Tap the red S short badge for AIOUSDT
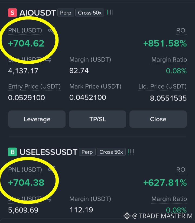Viewport: 195px width, 223px height. click(12, 13)
